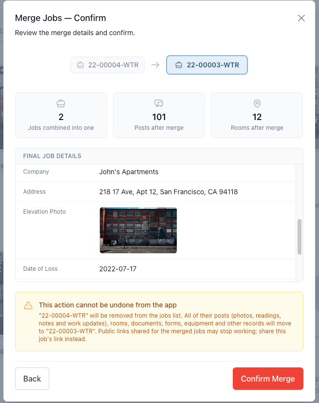Viewport: 319px width, 403px height.
Task: Click the 12 rooms count
Action: pyautogui.click(x=257, y=117)
